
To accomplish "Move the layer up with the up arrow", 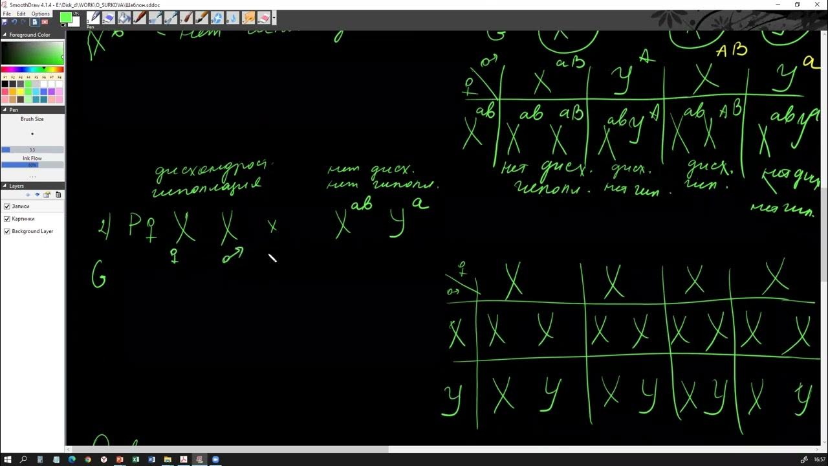I will pos(28,195).
